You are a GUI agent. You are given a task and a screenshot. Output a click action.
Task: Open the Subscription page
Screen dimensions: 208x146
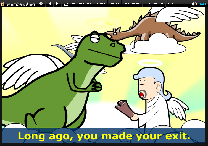tap(154, 4)
